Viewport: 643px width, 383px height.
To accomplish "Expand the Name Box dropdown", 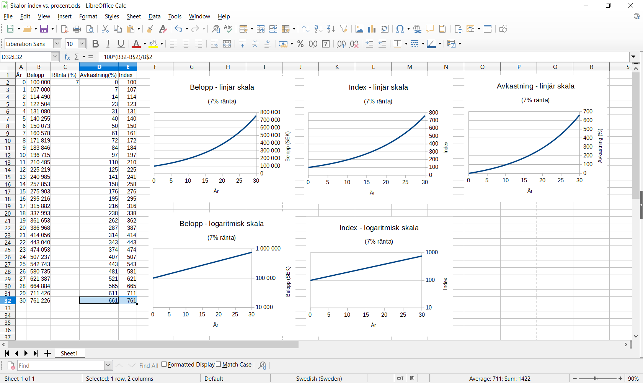I will [55, 57].
